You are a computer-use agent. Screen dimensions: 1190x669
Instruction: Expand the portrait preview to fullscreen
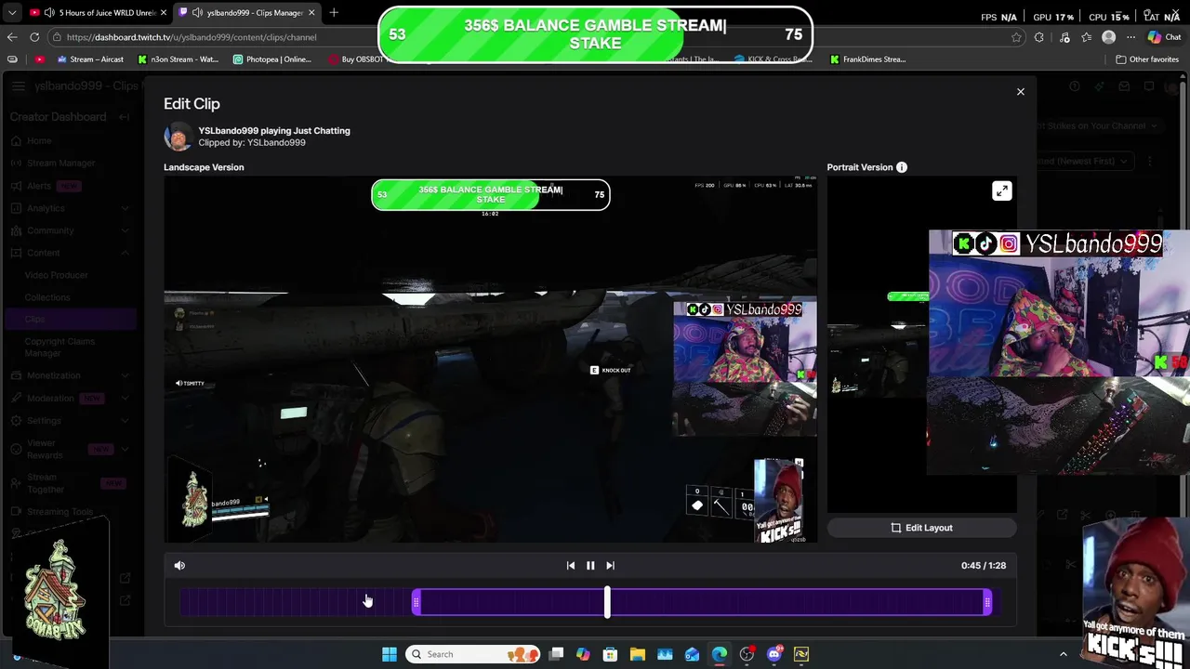click(x=1001, y=190)
